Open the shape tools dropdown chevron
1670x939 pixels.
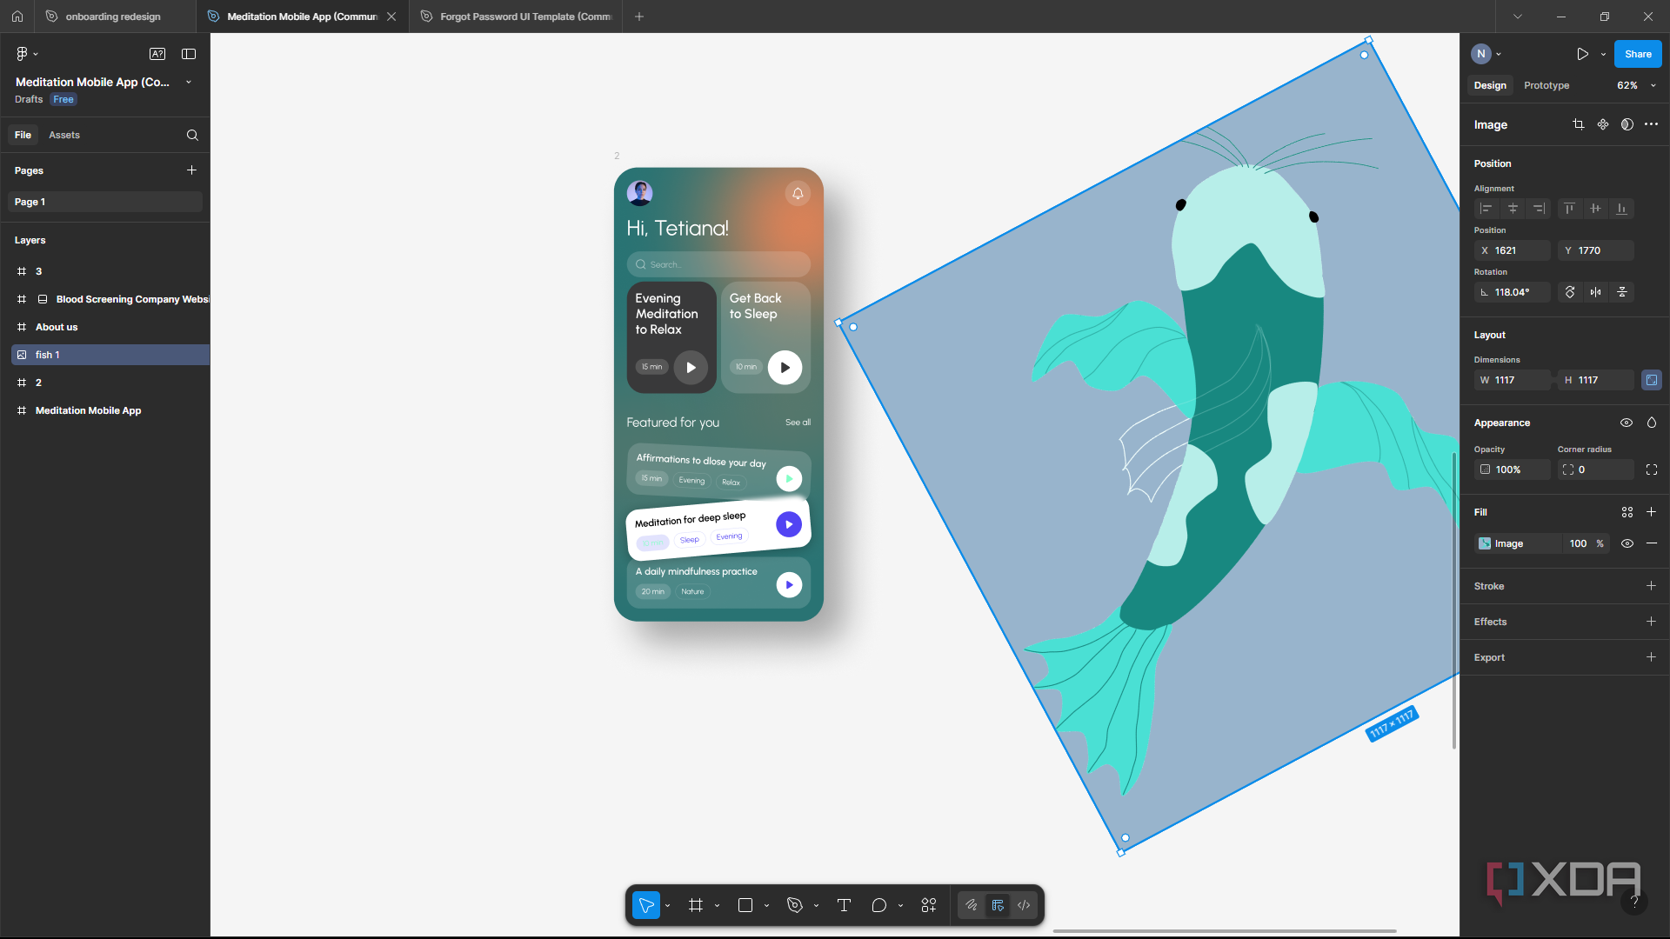pyautogui.click(x=766, y=906)
